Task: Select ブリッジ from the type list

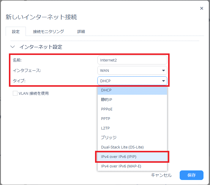Action: (132, 137)
